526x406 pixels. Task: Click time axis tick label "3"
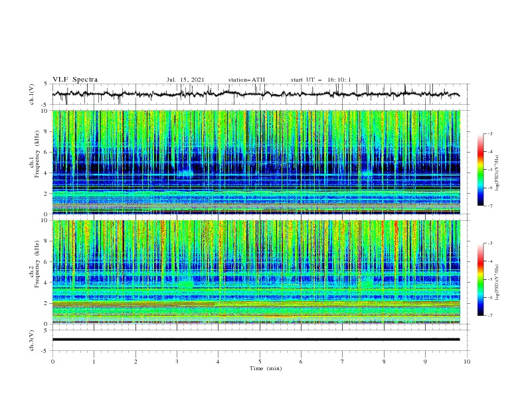click(x=177, y=362)
